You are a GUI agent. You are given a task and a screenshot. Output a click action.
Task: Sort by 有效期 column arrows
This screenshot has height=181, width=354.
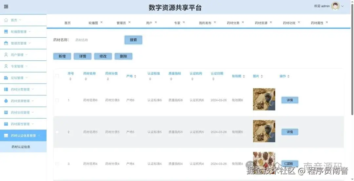click(244, 76)
